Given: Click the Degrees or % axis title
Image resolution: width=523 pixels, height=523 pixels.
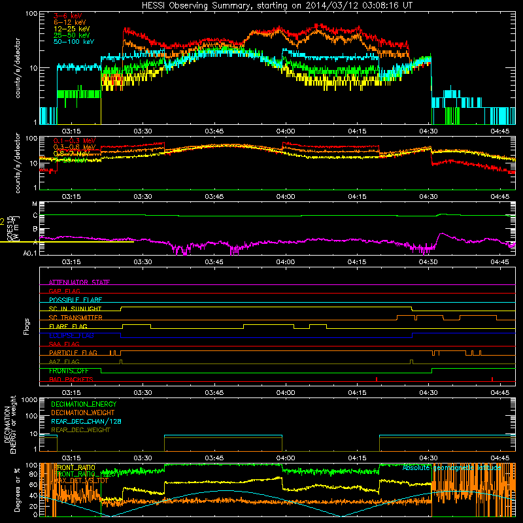Looking at the screenshot, I should pos(17,490).
